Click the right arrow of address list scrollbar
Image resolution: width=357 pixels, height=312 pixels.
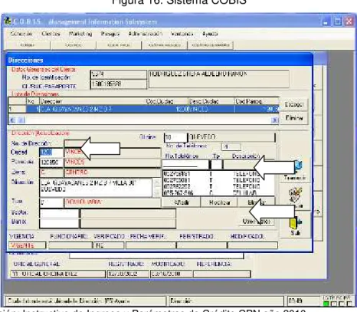click(275, 120)
